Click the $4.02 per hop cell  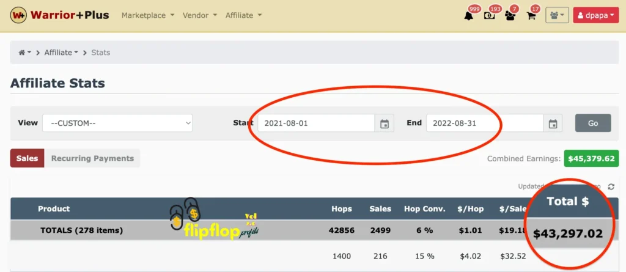[x=471, y=256]
